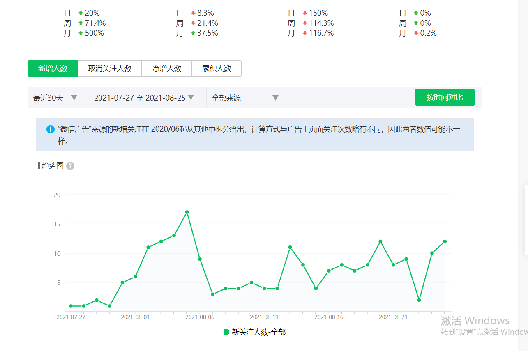Switch to the 累积人数 tab
This screenshot has width=528, height=351.
[x=217, y=69]
